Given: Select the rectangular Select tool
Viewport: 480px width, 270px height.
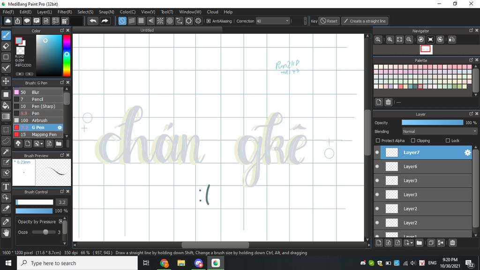Looking at the screenshot, I should coord(6,130).
